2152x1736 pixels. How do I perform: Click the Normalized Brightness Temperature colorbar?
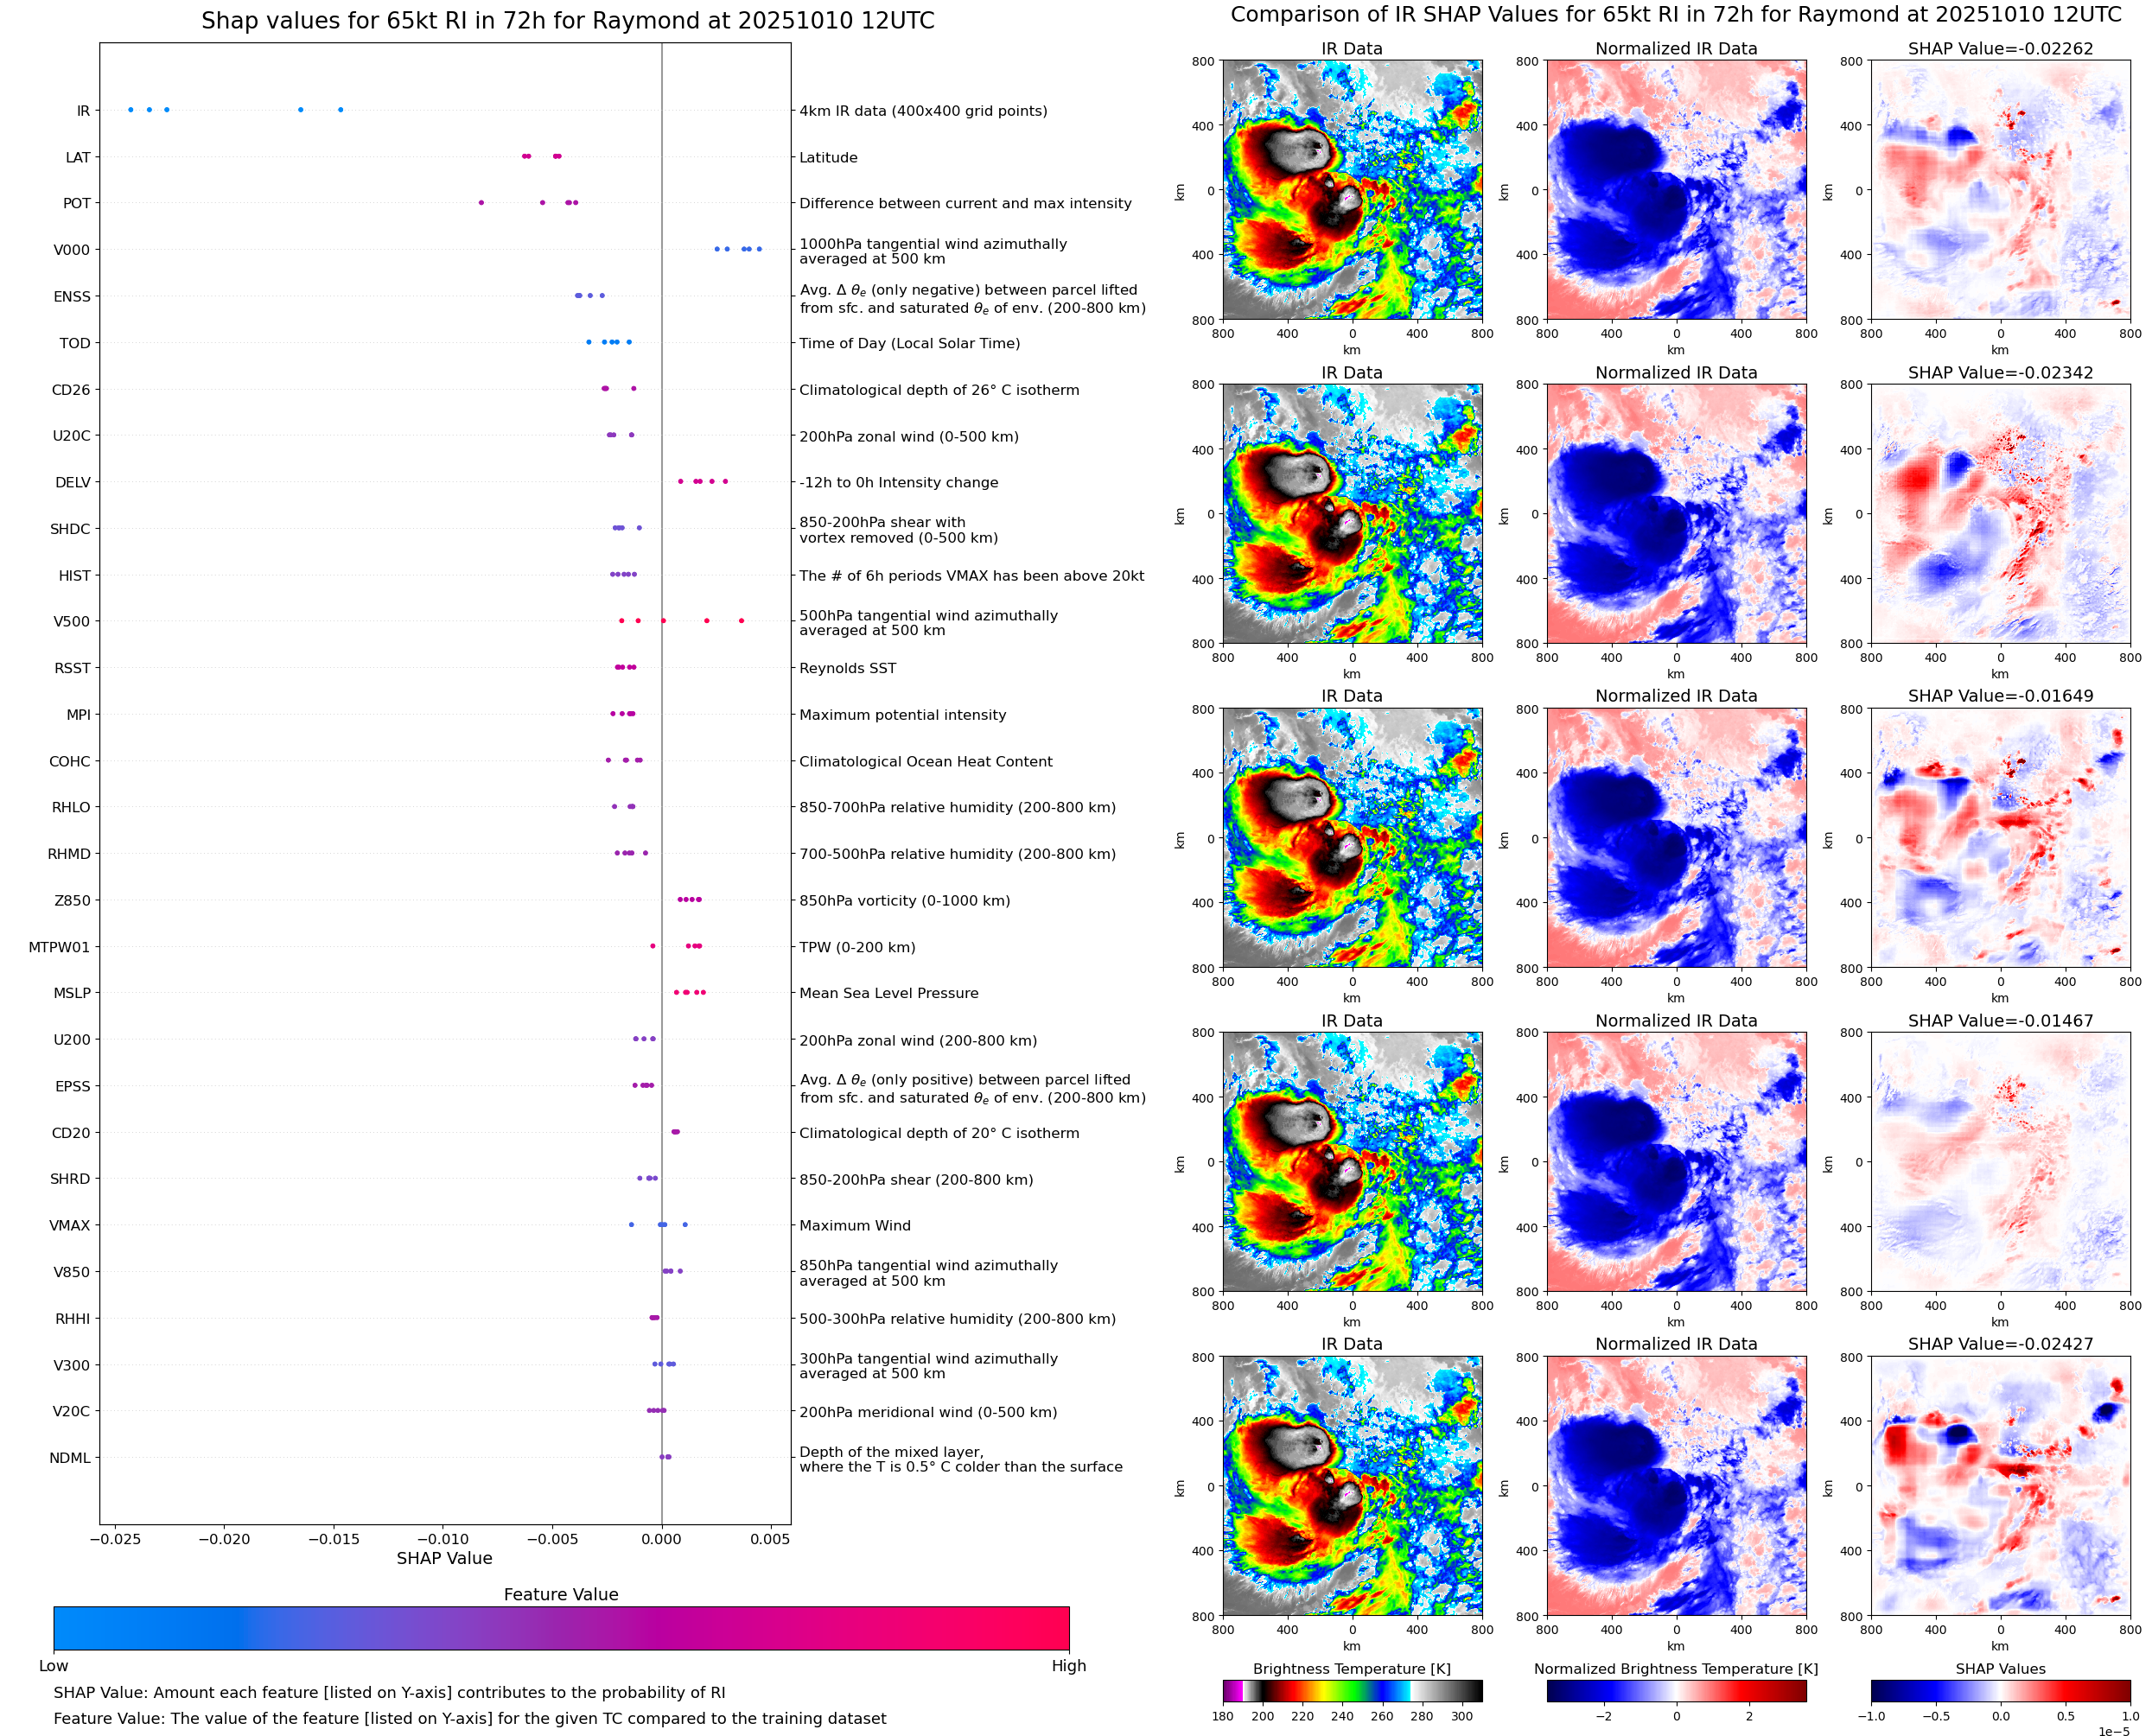point(1676,1690)
